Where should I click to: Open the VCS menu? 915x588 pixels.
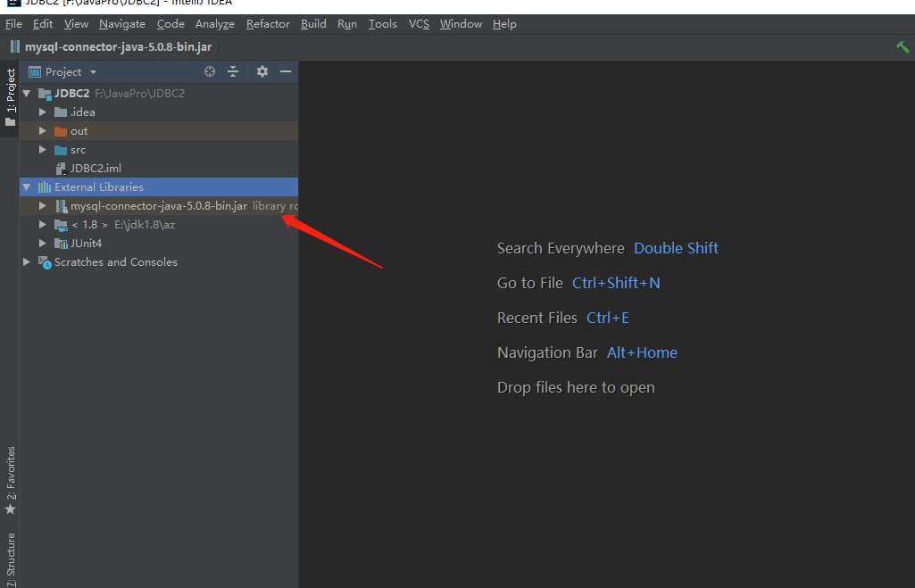[419, 24]
